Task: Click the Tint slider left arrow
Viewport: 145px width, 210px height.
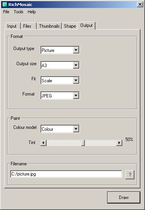Action: point(44,143)
